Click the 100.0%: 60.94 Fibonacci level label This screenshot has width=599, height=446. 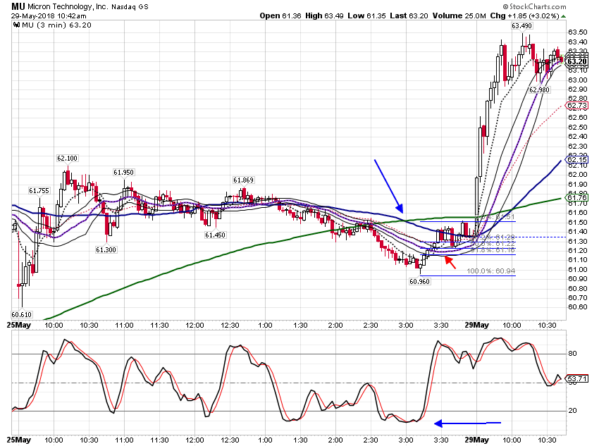click(491, 271)
